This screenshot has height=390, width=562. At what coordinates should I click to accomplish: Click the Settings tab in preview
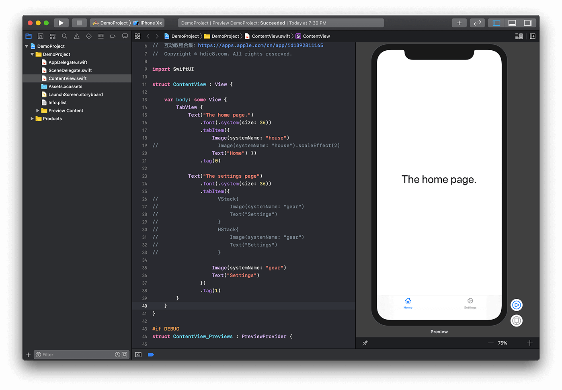(470, 304)
